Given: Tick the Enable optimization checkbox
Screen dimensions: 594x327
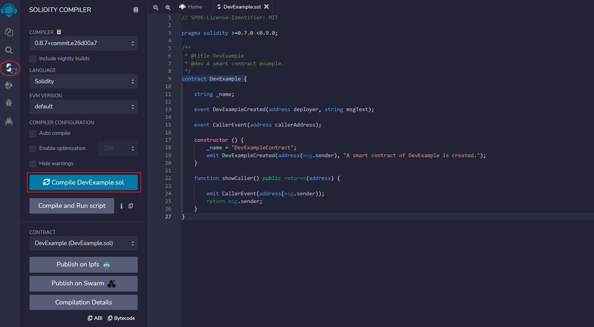Looking at the screenshot, I should tap(33, 149).
